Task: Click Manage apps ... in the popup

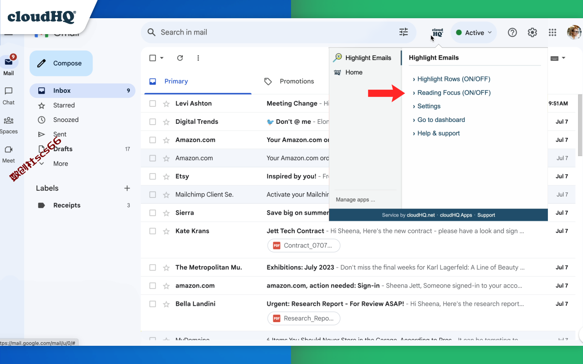Action: coord(355,199)
